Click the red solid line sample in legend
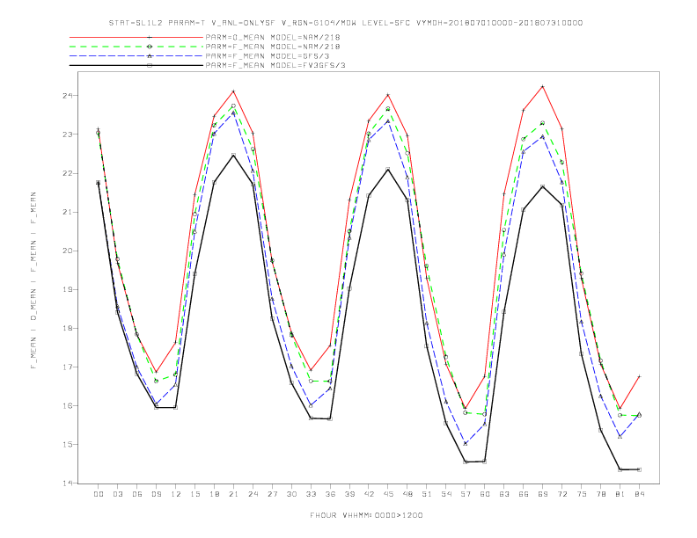 (x=136, y=37)
